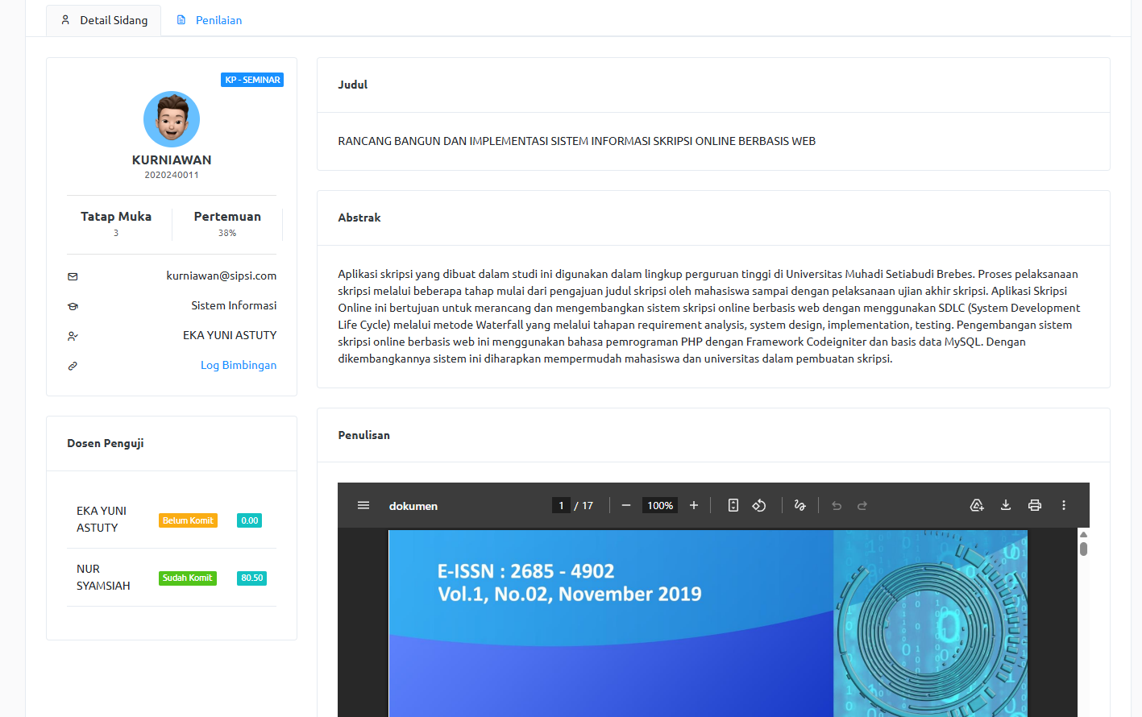
Task: Click the KP - SEMINAR badge
Action: tap(252, 80)
